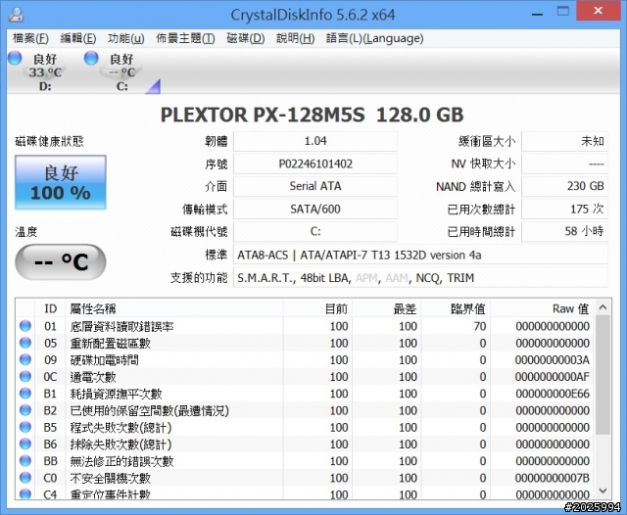Click the CrystalDiskInfo title bar app icon
Screen dimensions: 627x515
(16, 14)
